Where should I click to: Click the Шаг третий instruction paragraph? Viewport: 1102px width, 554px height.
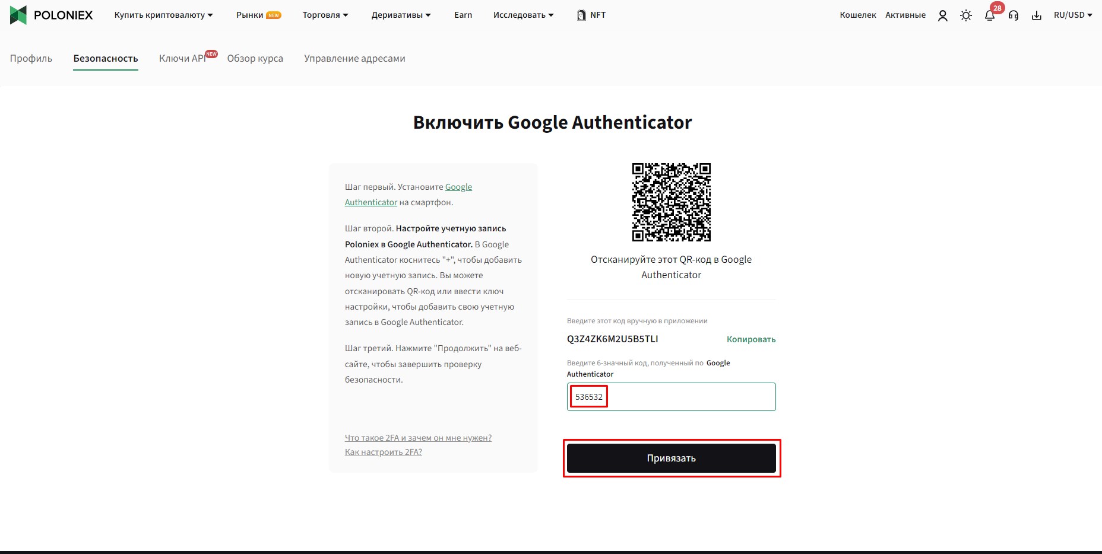433,364
